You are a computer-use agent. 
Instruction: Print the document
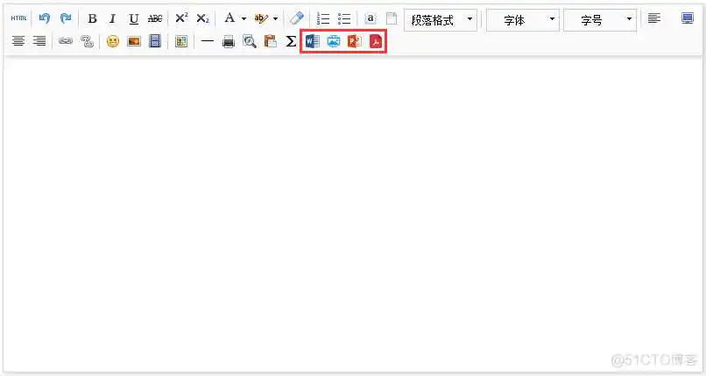pyautogui.click(x=229, y=41)
